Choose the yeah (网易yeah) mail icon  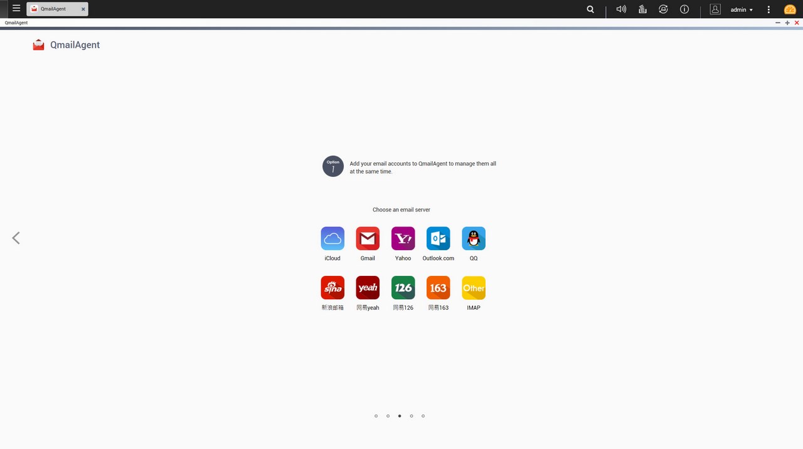click(368, 288)
